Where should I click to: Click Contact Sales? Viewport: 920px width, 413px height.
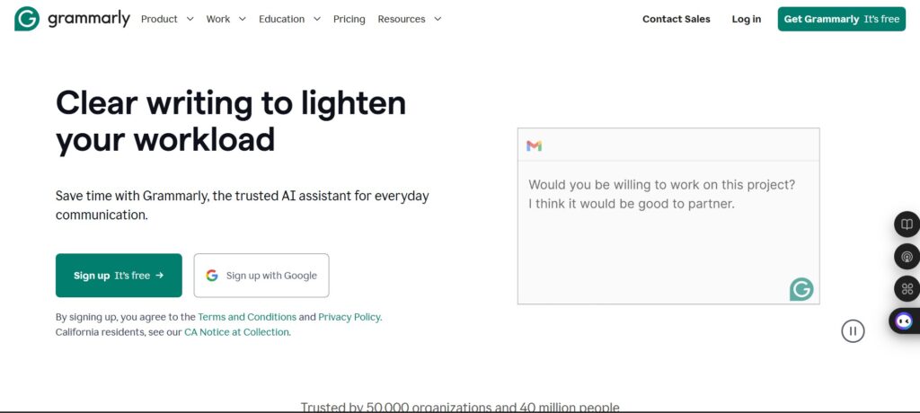(x=676, y=19)
